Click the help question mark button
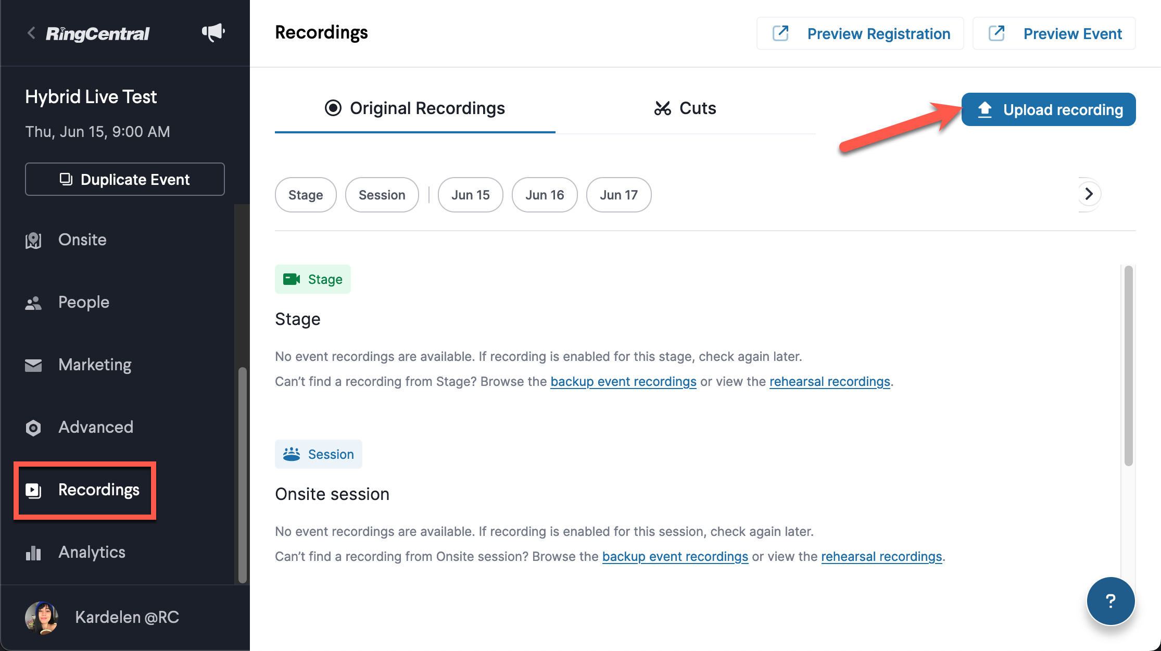 (1110, 601)
